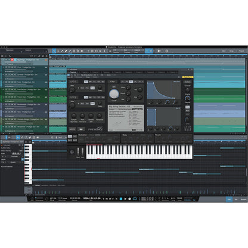The width and height of the screenshot is (248, 248).
Task: Disarm record on the Big Strings track
Action: tap(12, 60)
